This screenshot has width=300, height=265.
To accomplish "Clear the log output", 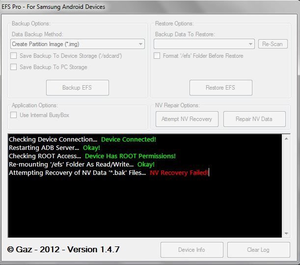I will tap(259, 250).
